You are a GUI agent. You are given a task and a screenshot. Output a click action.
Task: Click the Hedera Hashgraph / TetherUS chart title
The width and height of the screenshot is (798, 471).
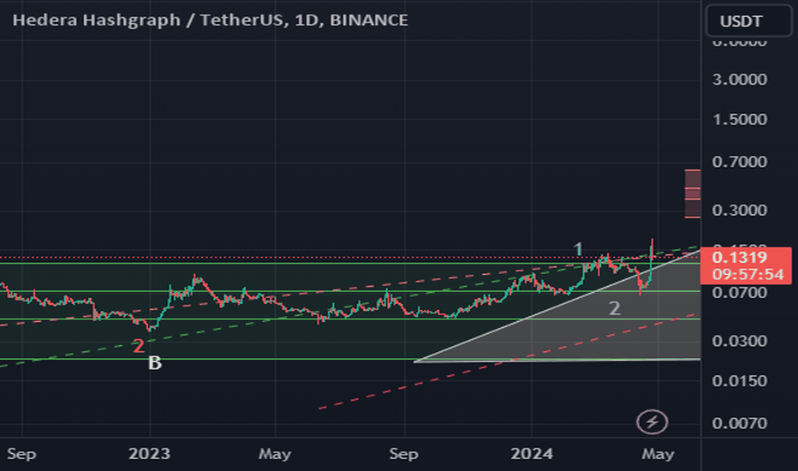[210, 20]
